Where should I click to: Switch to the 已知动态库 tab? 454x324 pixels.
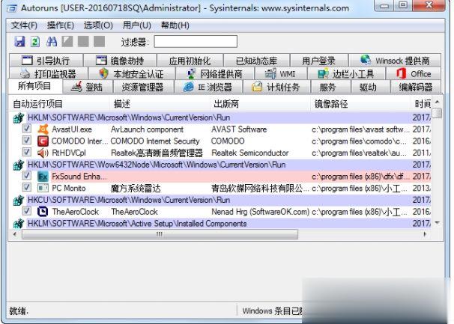[256, 61]
